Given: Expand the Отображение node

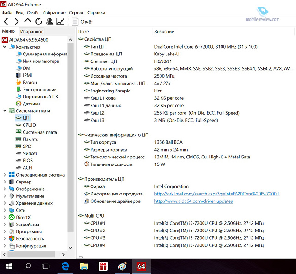Looking at the screenshot, I should [5, 189].
